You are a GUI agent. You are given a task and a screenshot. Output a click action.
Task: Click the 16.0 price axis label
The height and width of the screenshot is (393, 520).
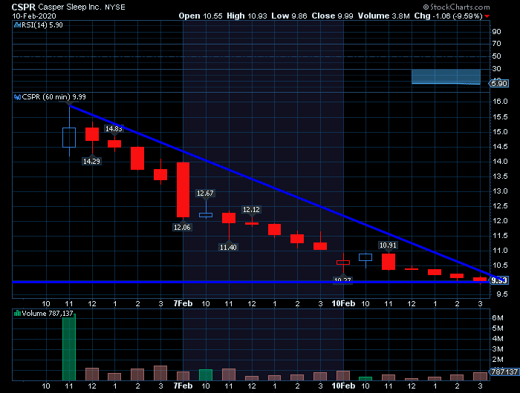click(x=500, y=102)
